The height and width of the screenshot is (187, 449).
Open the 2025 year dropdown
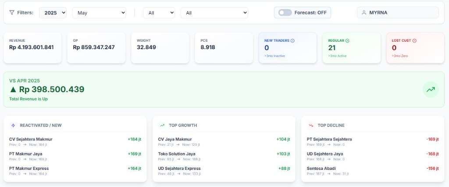[x=53, y=13]
